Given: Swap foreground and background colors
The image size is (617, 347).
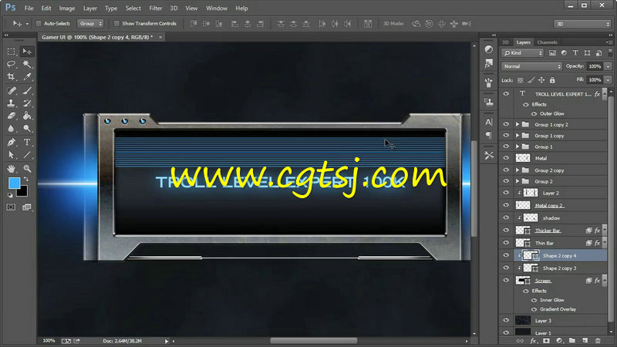Looking at the screenshot, I should (x=26, y=179).
